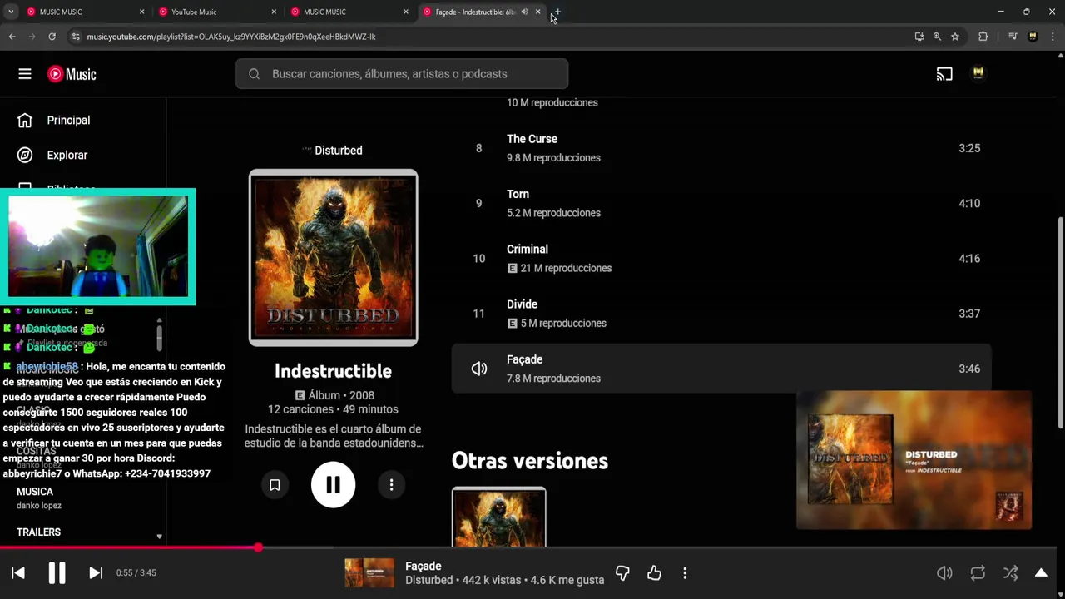The height and width of the screenshot is (599, 1065).
Task: Focus the Buscar canciones search field
Action: pyautogui.click(x=402, y=74)
